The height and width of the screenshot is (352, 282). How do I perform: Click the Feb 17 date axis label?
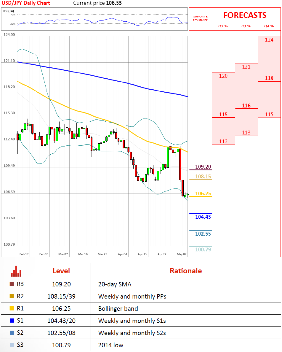[24, 254]
